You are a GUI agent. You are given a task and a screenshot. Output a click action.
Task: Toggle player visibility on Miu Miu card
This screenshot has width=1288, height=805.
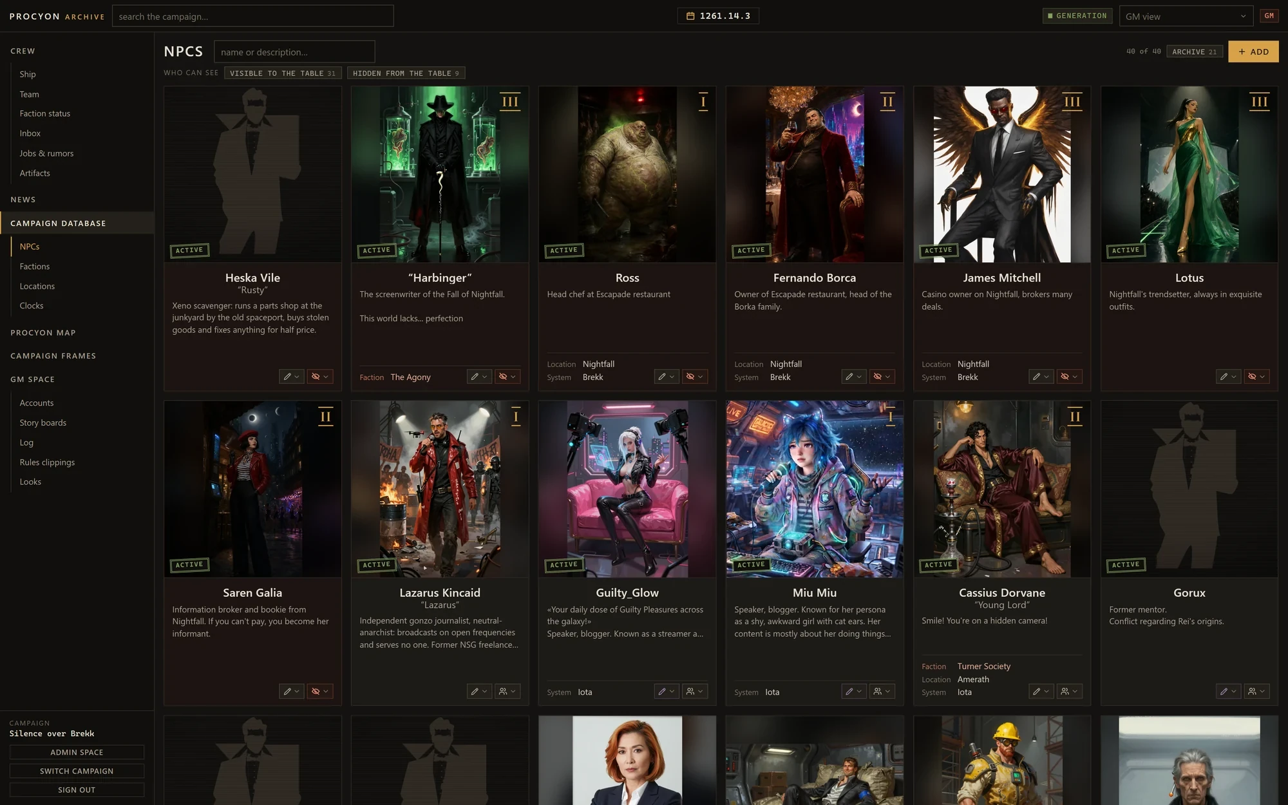coord(882,692)
